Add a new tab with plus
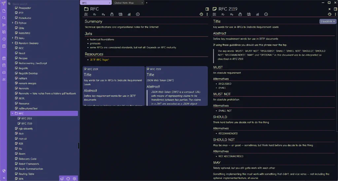The width and height of the screenshot is (338, 181). tap(147, 3)
